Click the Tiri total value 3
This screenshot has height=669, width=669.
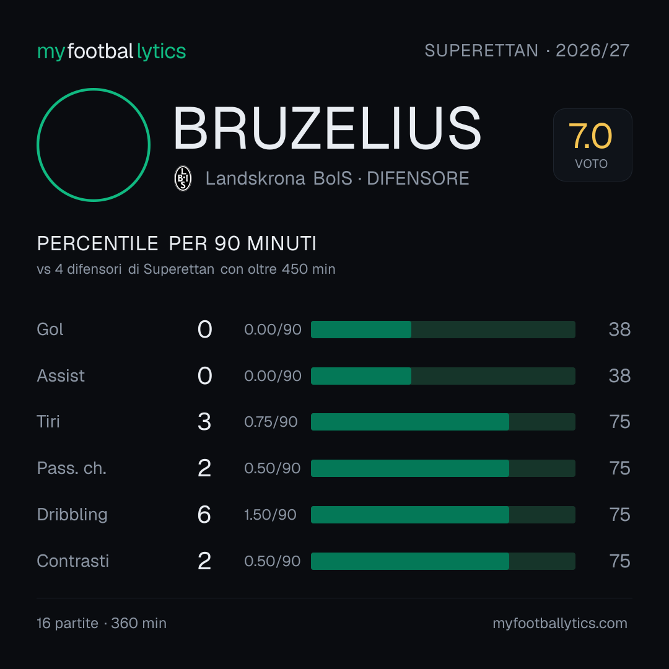point(204,422)
